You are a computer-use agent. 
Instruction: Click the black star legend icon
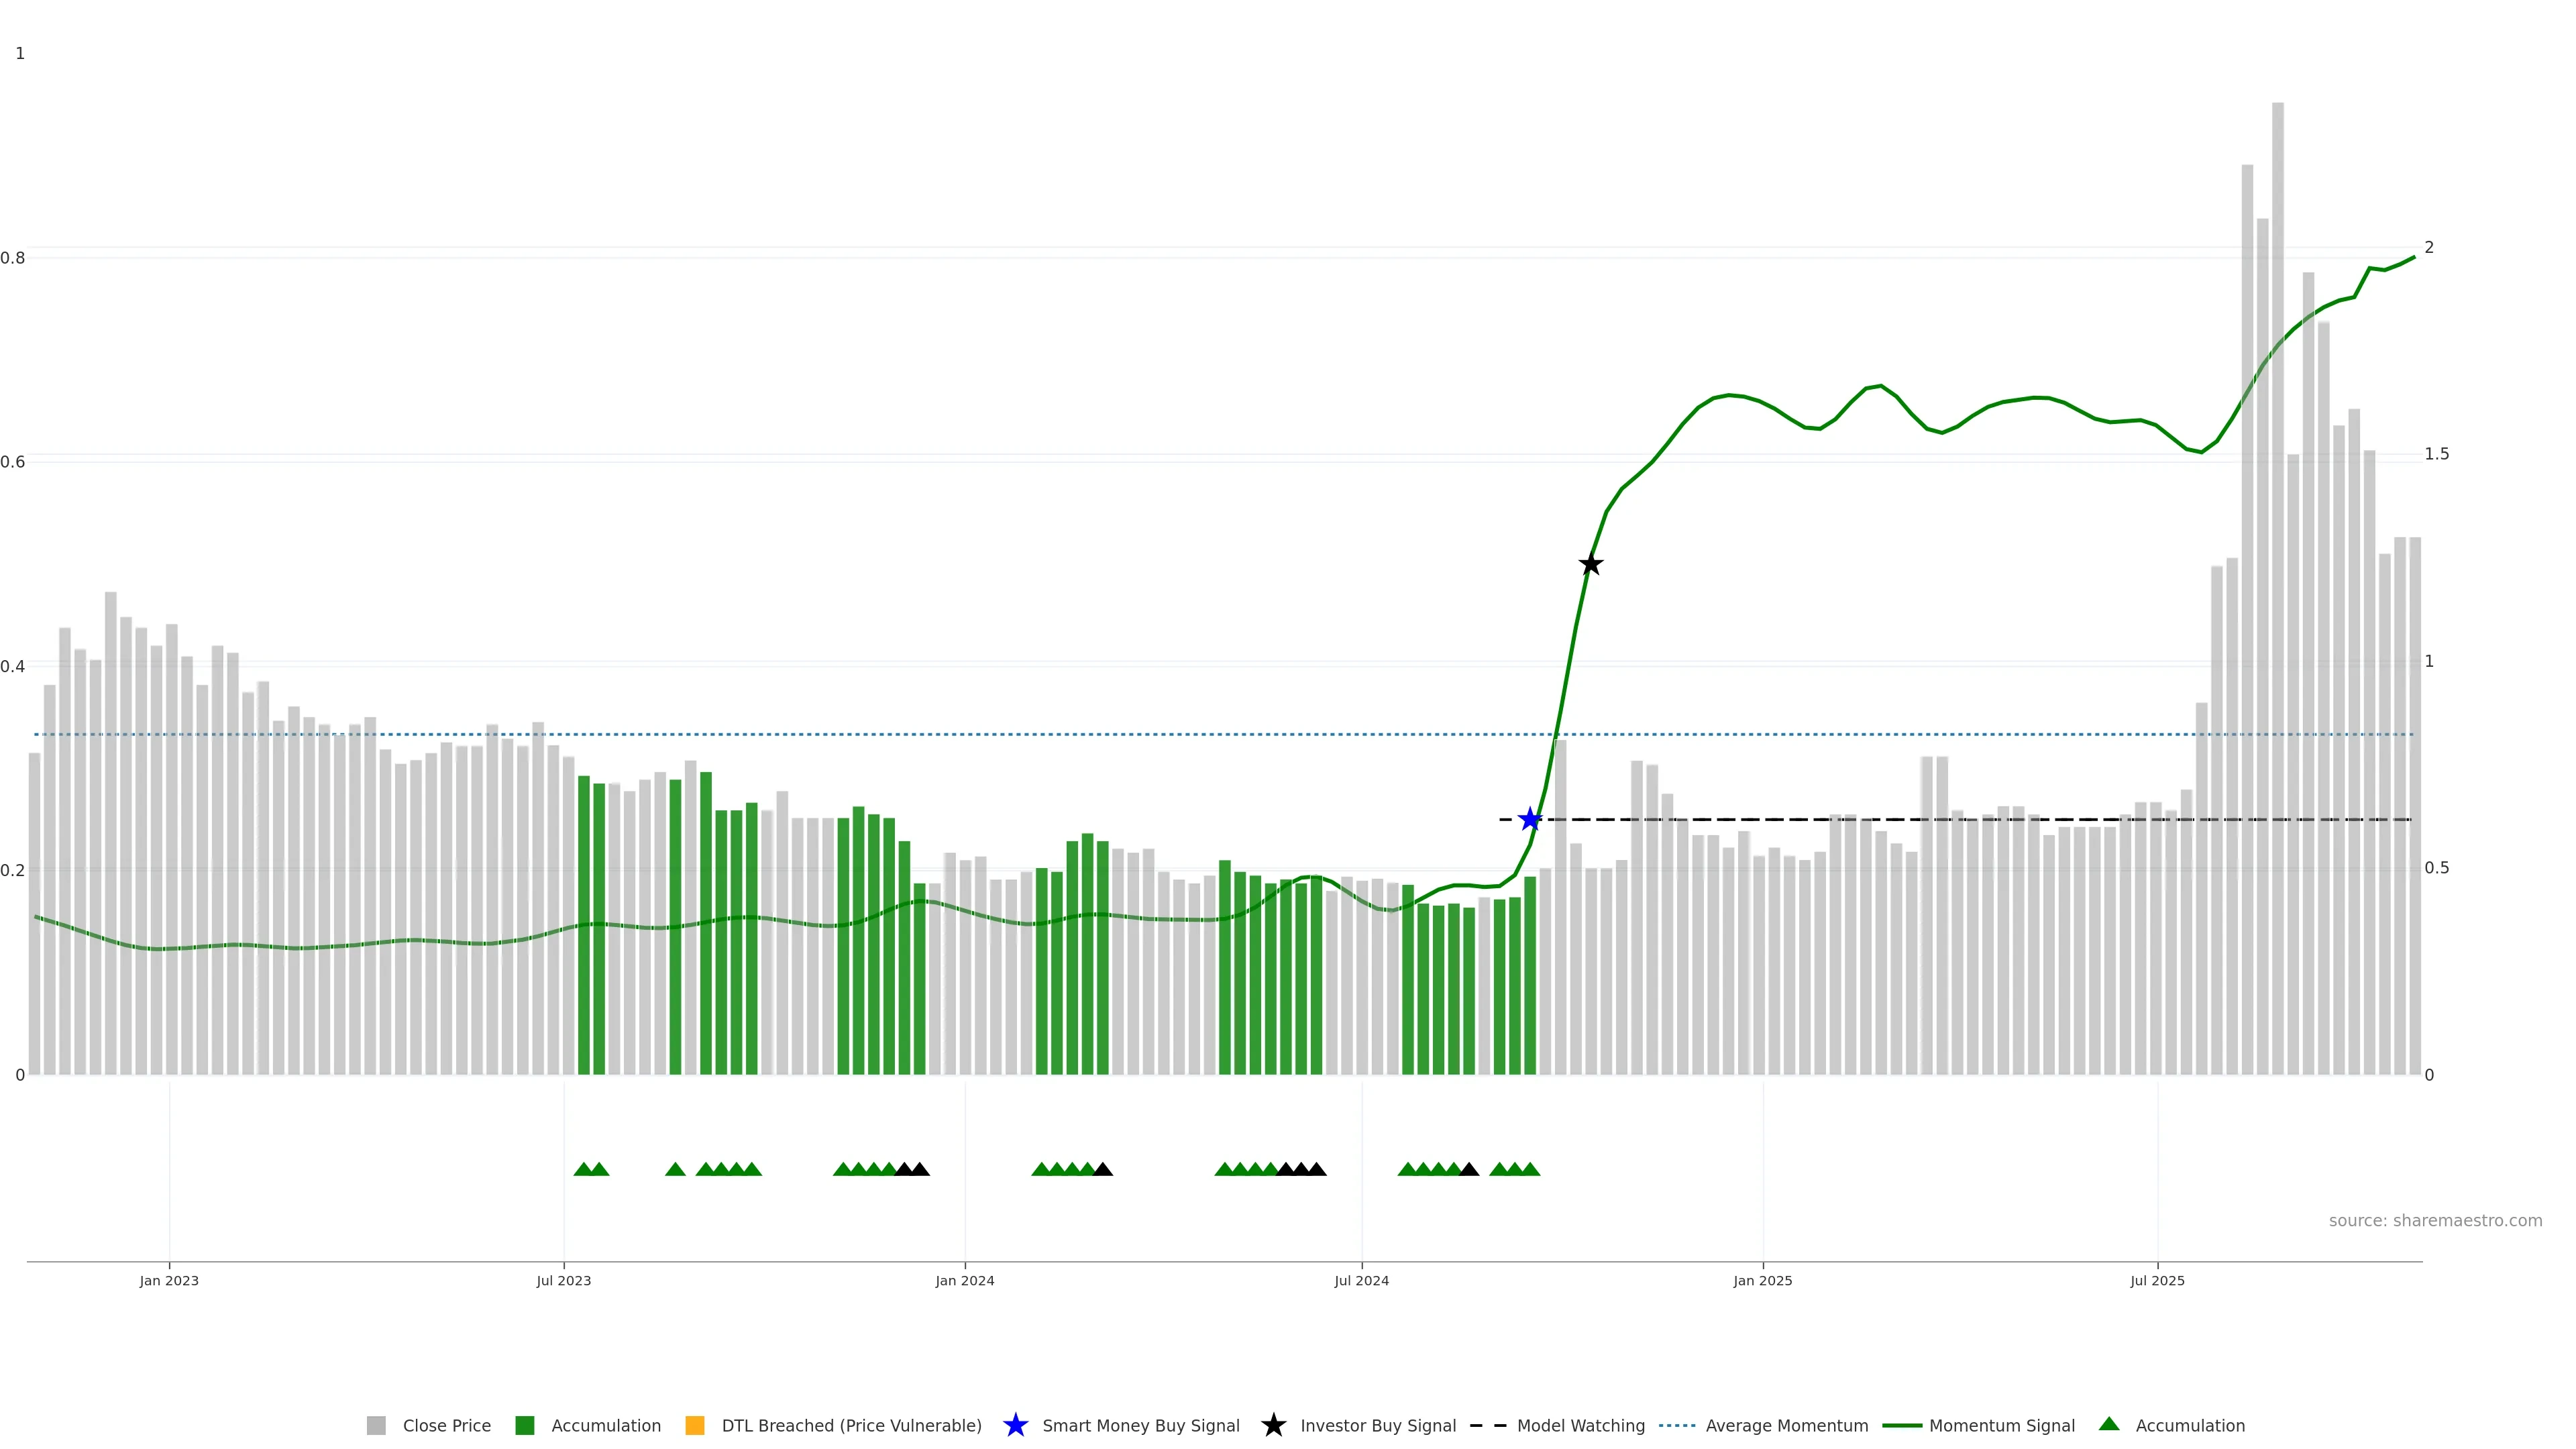(1273, 1426)
